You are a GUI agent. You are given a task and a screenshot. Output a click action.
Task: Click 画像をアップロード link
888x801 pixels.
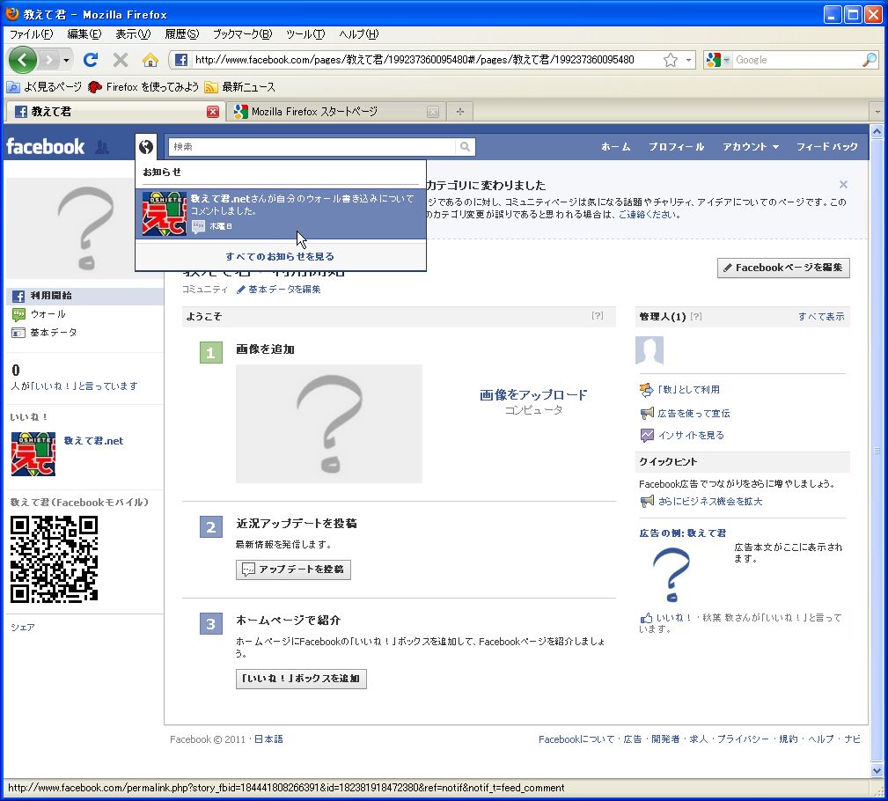533,395
